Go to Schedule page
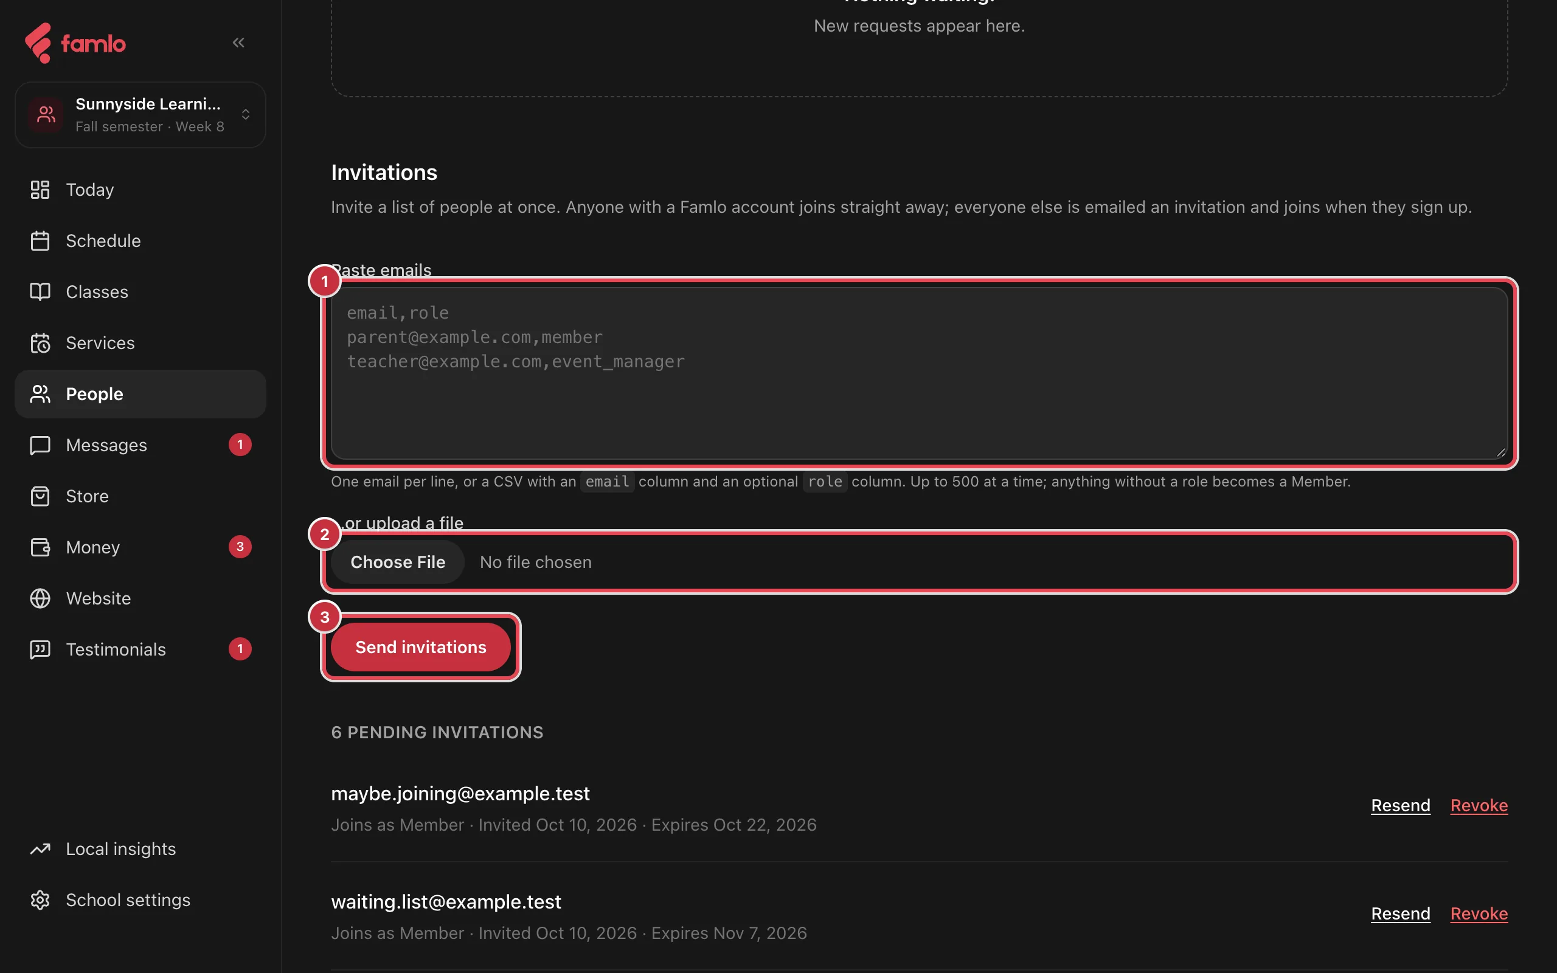1557x973 pixels. (140, 241)
